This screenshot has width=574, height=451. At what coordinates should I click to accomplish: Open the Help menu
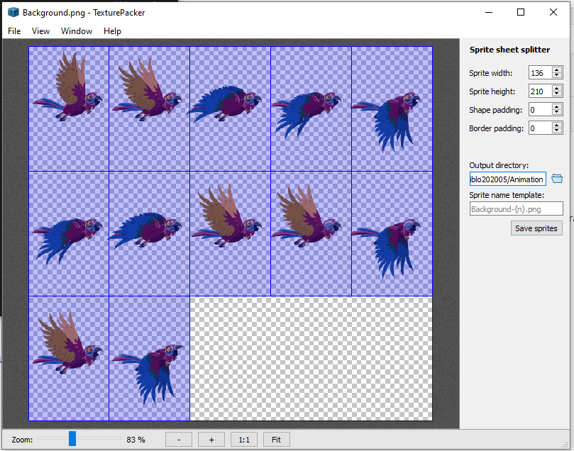(x=112, y=31)
